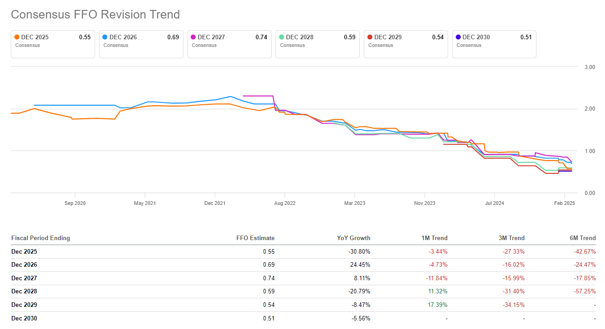Select the 6M Trend column header
This screenshot has width=605, height=329.
[582, 238]
